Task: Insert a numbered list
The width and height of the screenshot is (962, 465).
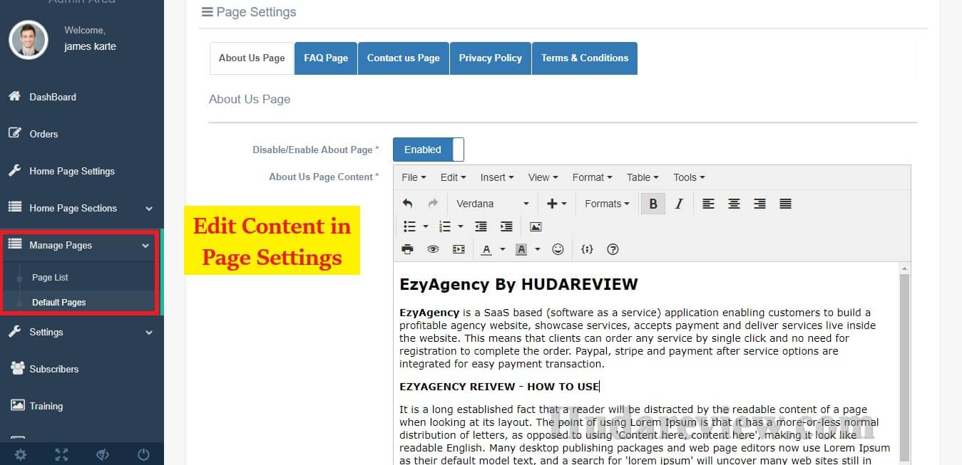Action: (445, 226)
